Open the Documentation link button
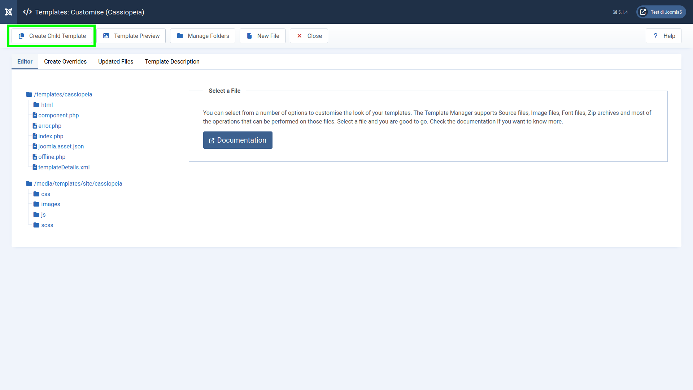Viewport: 693px width, 390px height. tap(238, 140)
